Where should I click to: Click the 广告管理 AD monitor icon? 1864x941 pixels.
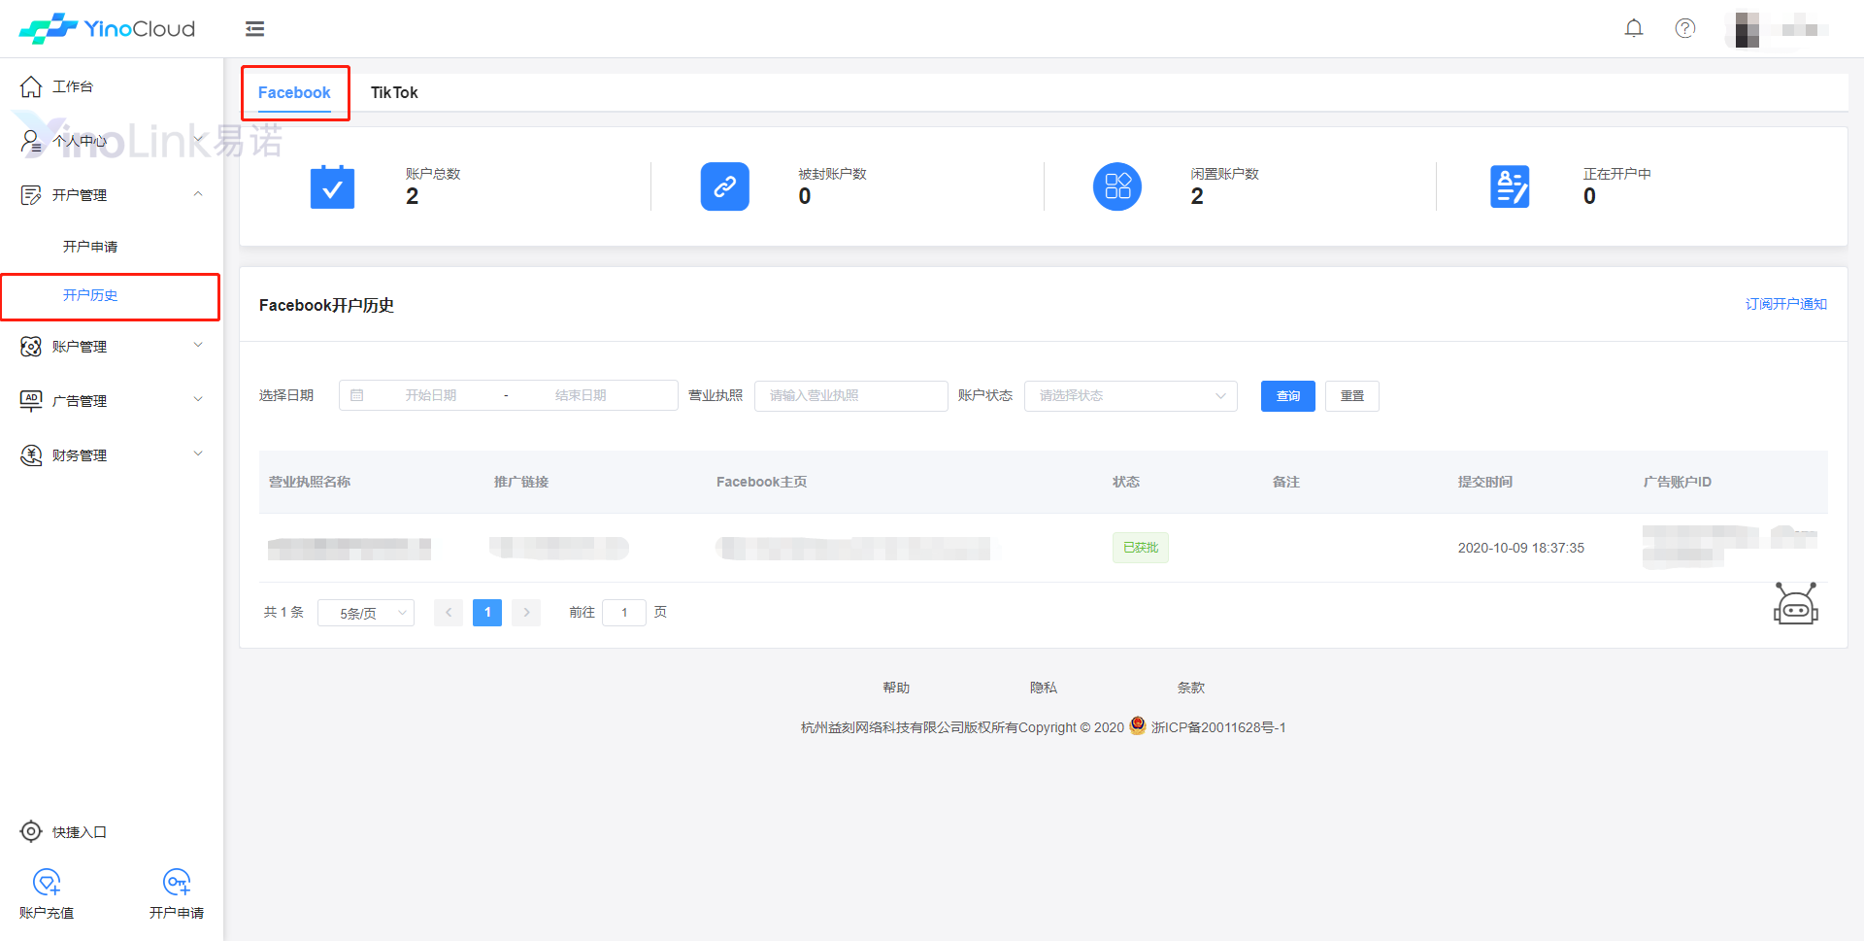click(x=31, y=401)
